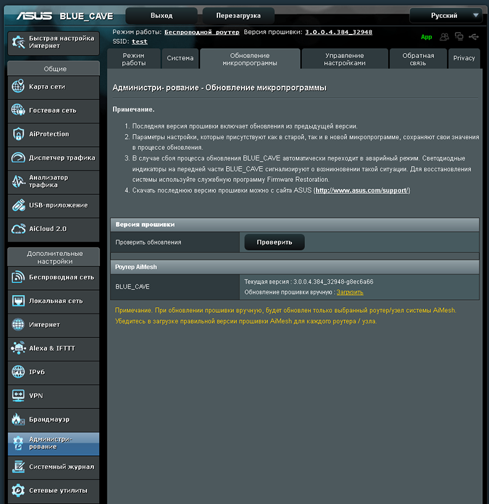Open Сетевые утилиты menu item
Screen dimensions: 489x504
click(53, 491)
